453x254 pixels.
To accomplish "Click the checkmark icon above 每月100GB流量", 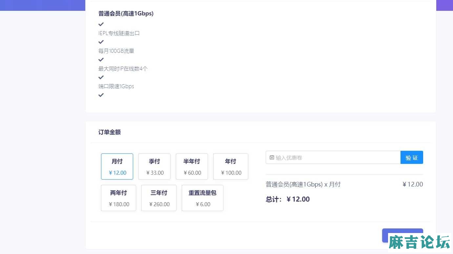I will tap(101, 42).
